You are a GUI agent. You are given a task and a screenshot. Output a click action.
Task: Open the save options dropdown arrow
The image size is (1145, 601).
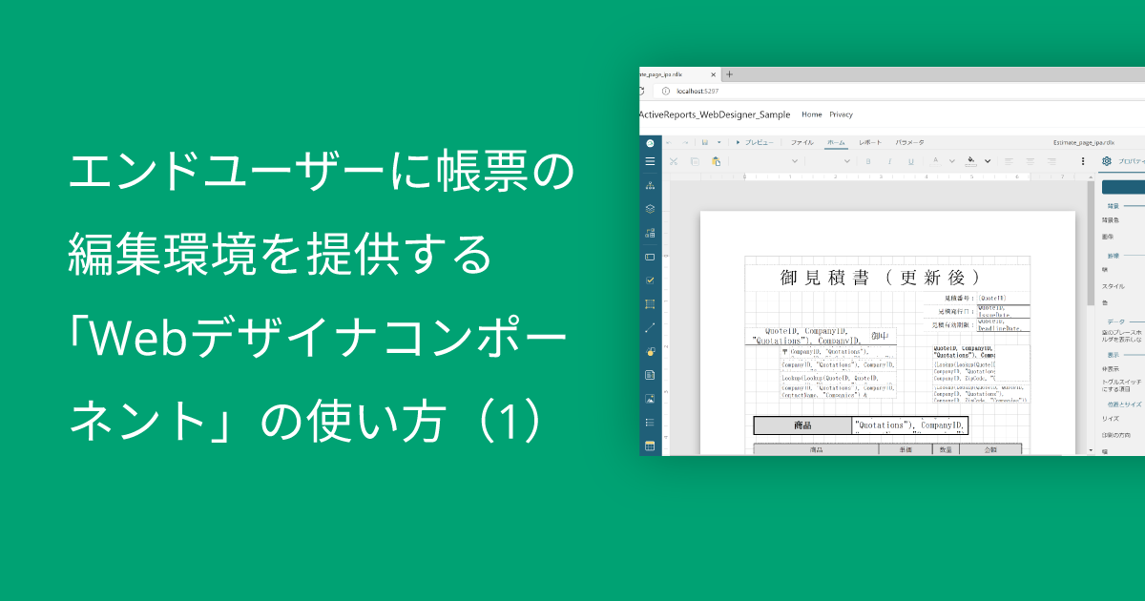[x=718, y=143]
